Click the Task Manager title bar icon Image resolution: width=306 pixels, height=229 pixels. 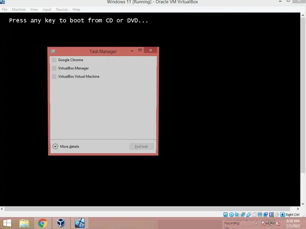coord(53,51)
